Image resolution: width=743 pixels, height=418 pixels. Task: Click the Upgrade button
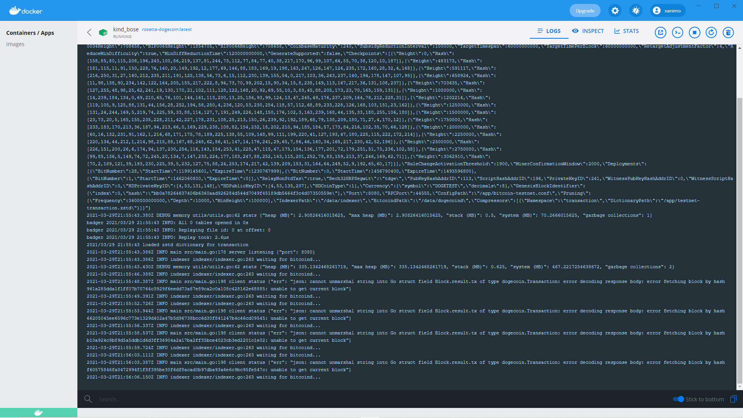(x=585, y=10)
